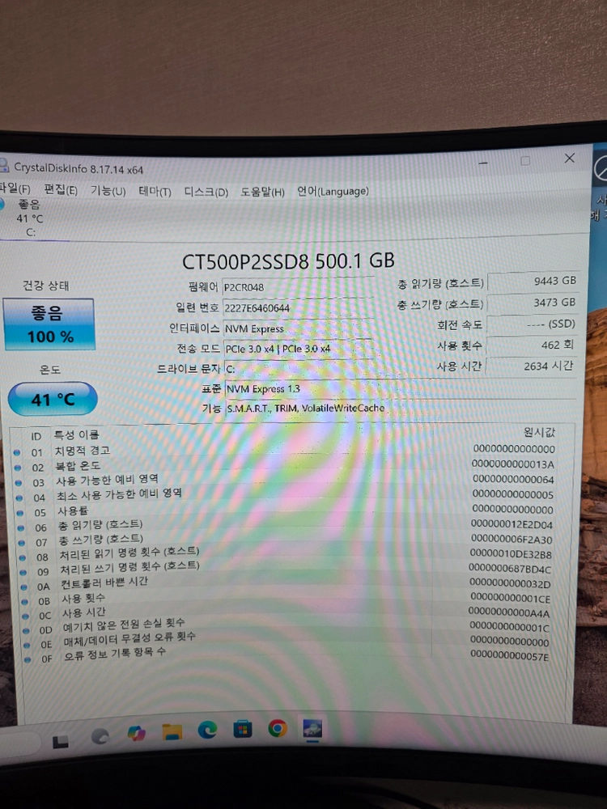This screenshot has width=607, height=809.
Task: Select the 사용률 attribute row
Action: coord(294,510)
